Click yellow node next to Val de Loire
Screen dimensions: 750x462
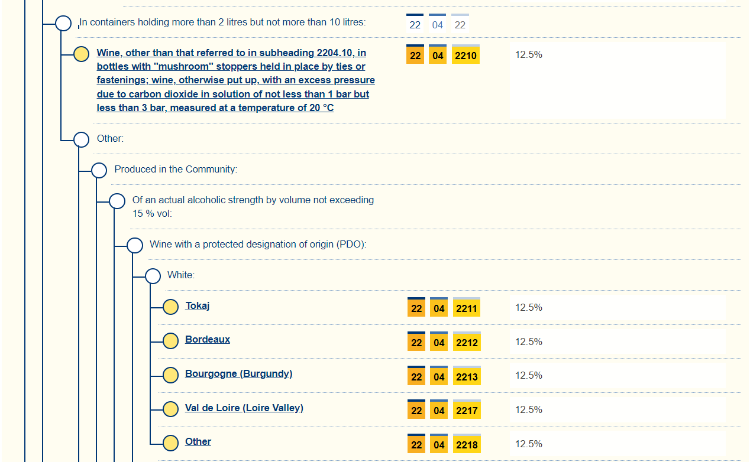pyautogui.click(x=170, y=409)
